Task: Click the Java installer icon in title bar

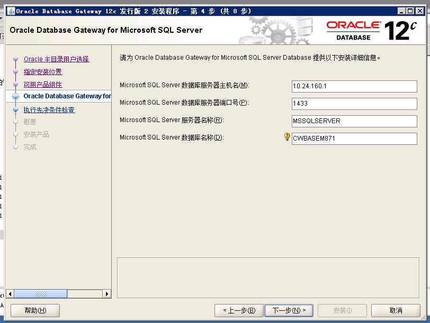Action: (11, 11)
